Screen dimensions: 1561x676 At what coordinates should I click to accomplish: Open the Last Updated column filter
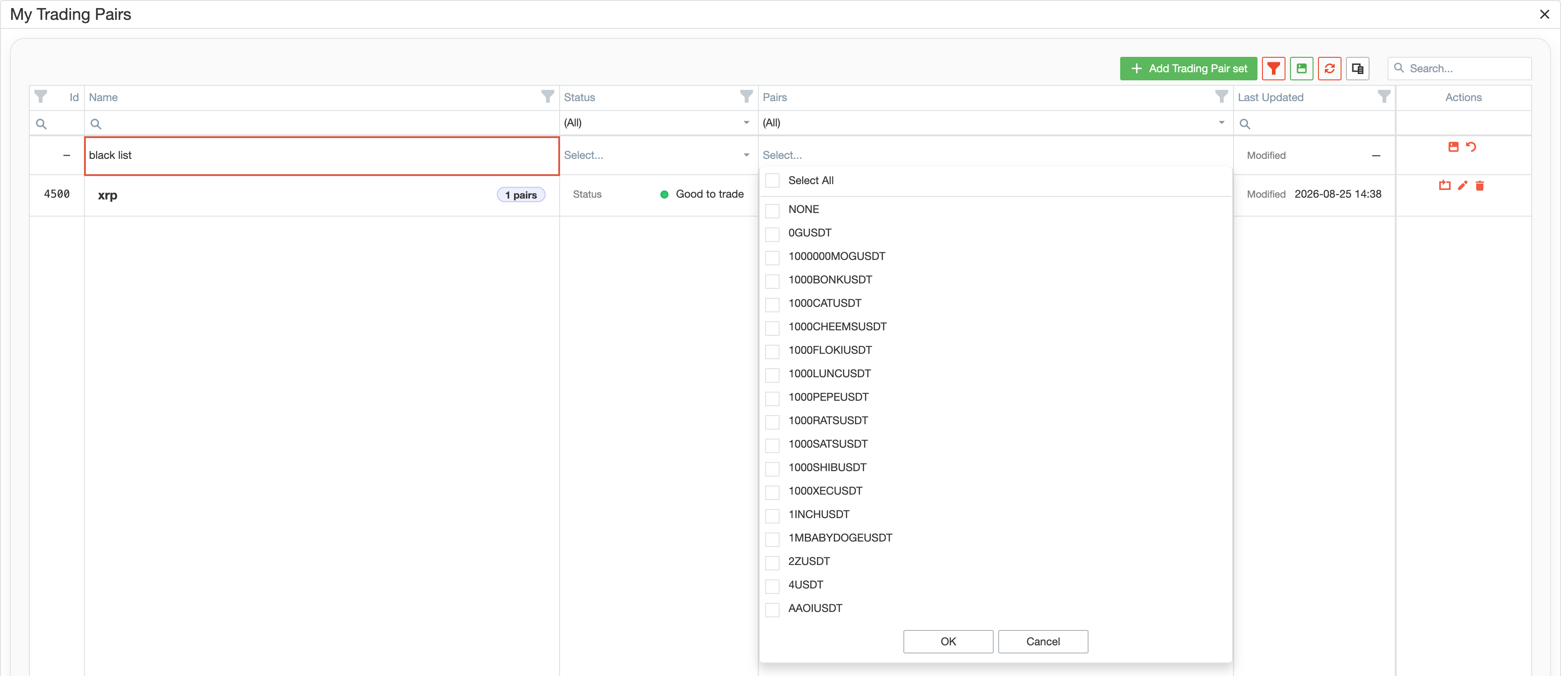pos(1384,97)
